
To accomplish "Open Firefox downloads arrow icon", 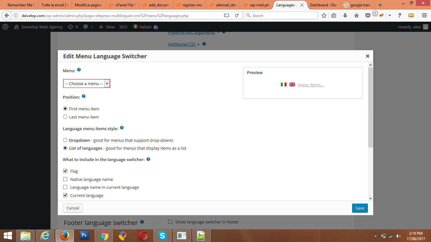I will tap(345, 15).
